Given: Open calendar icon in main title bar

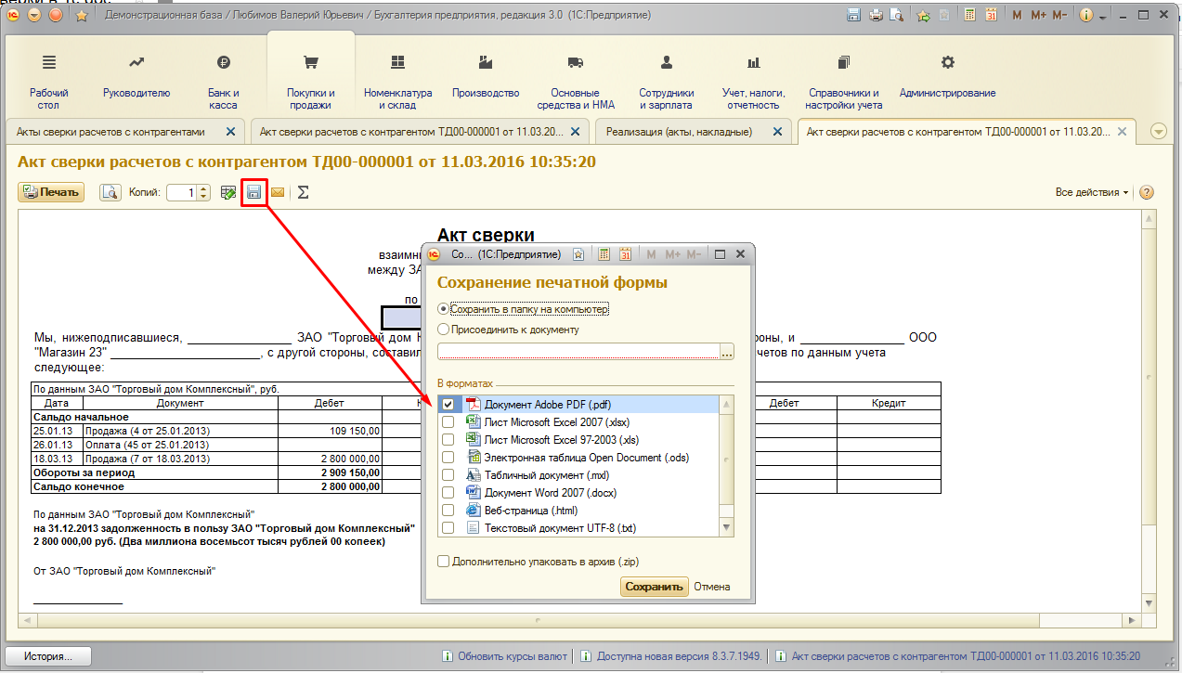Looking at the screenshot, I should [991, 16].
